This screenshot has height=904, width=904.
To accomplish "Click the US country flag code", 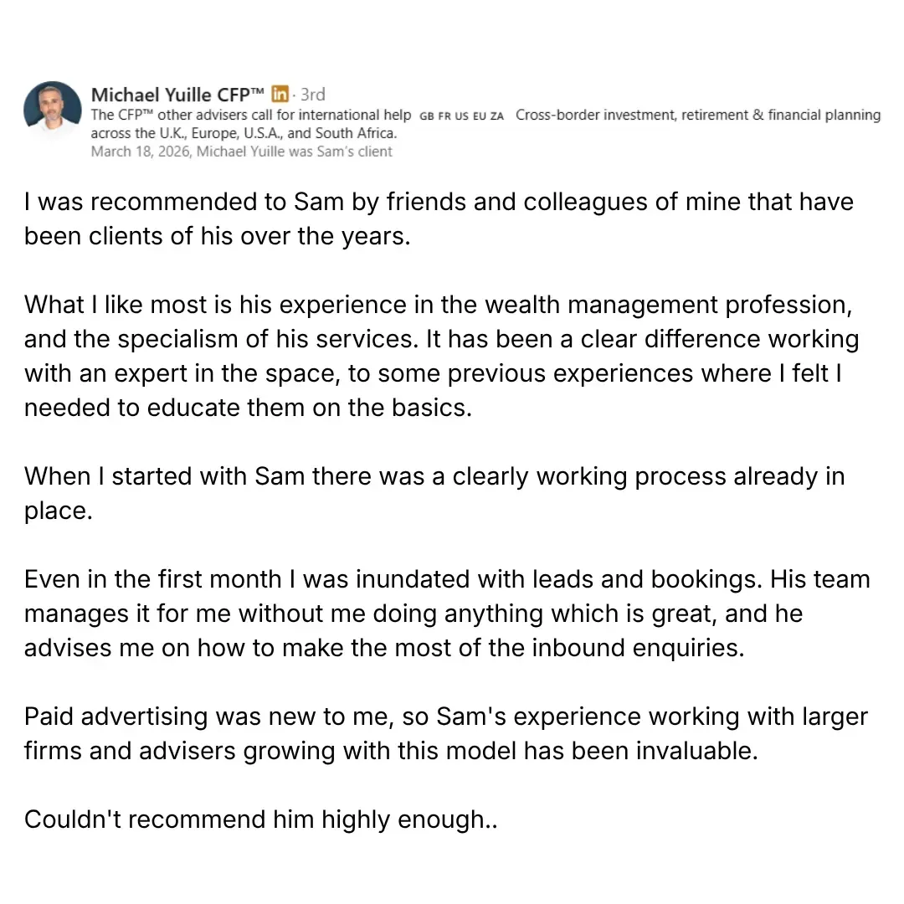I will (x=461, y=116).
